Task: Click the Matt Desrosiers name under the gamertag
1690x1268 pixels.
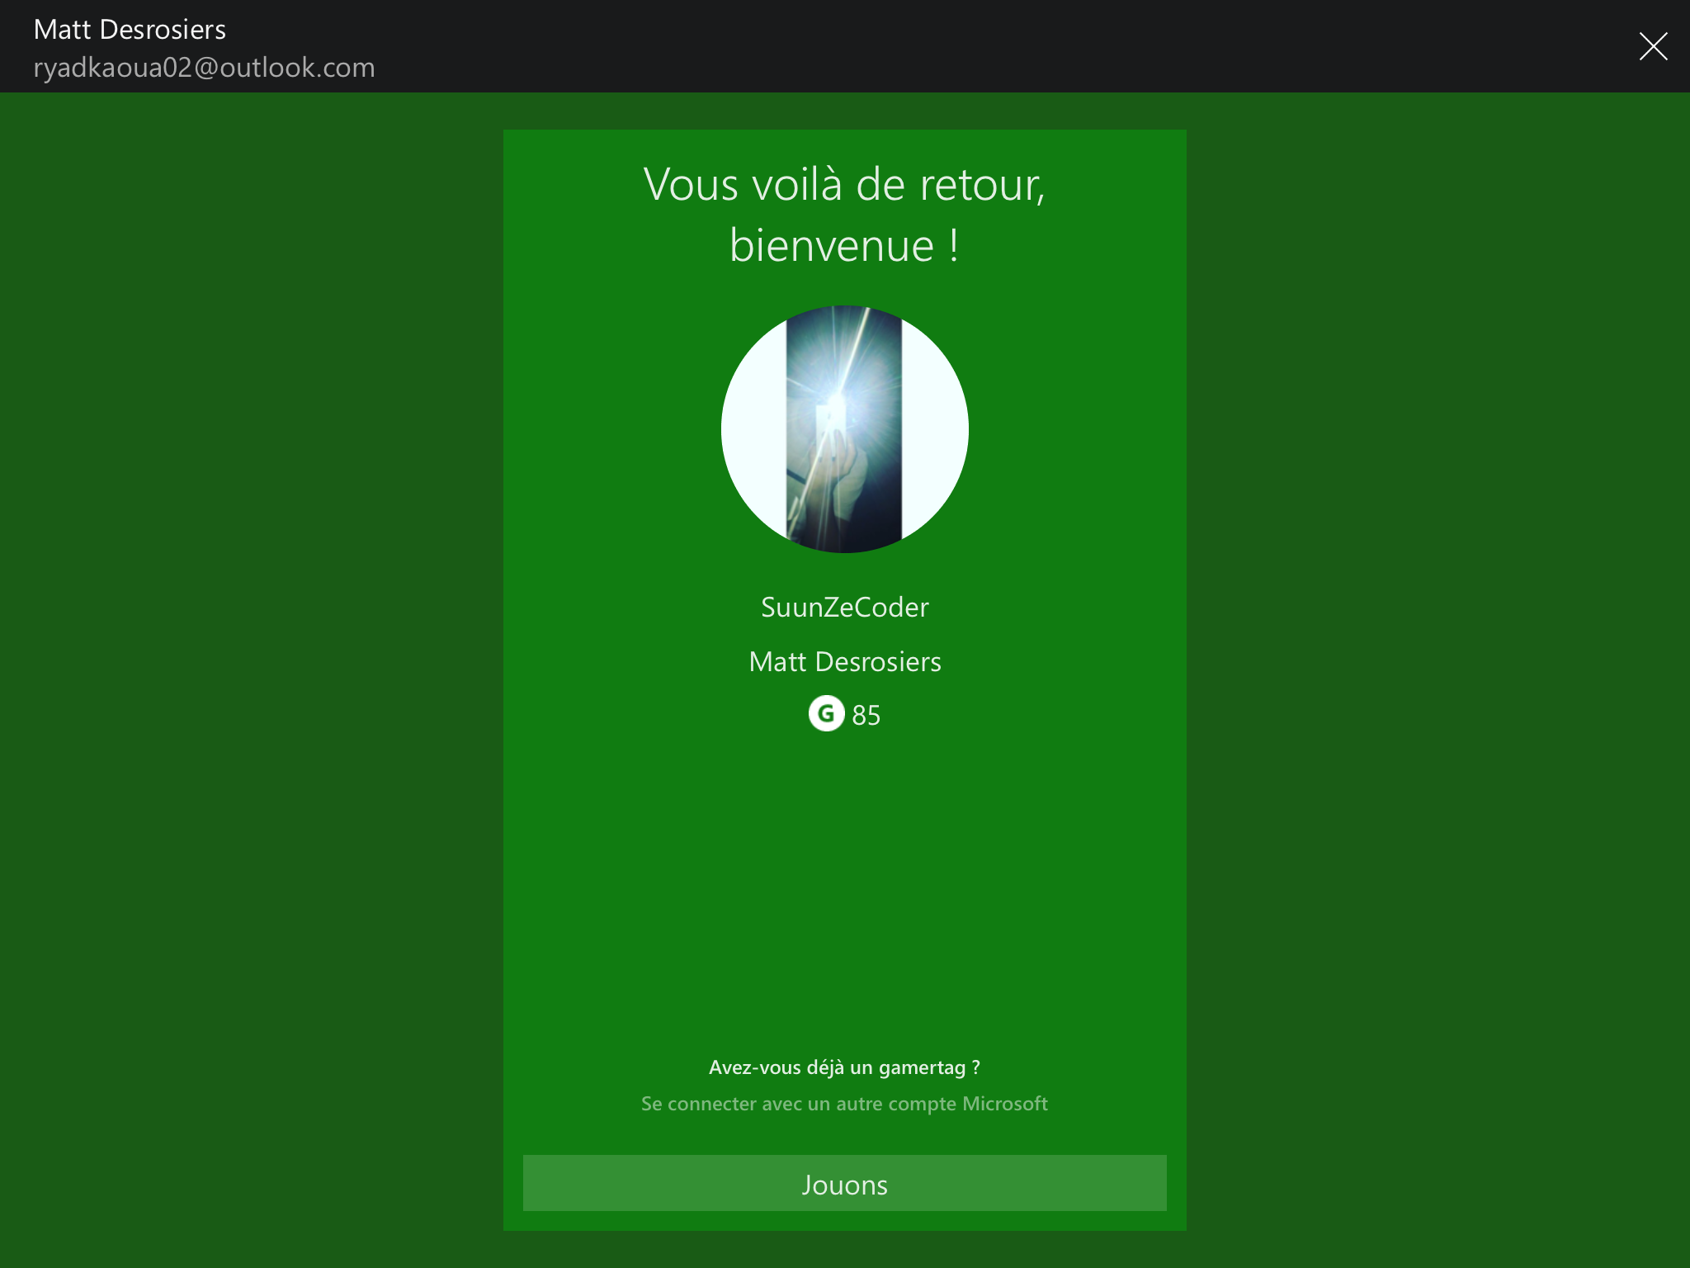Action: [844, 662]
